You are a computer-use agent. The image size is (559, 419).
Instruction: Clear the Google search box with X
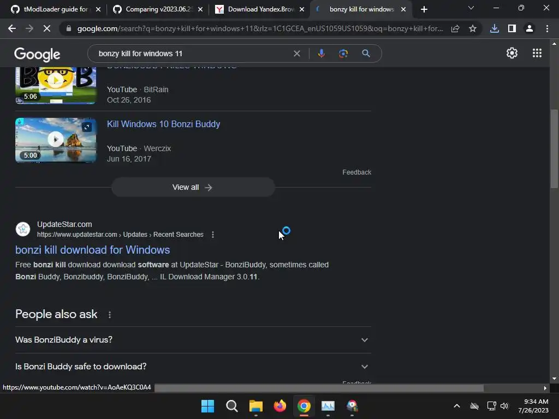tap(296, 53)
